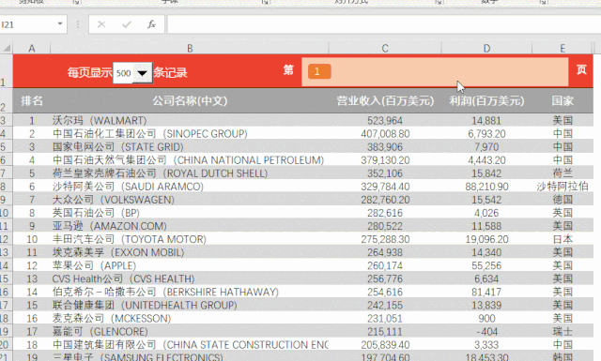This screenshot has width=601, height=361.
Task: Select row 12 header
Action: pyautogui.click(x=6, y=239)
